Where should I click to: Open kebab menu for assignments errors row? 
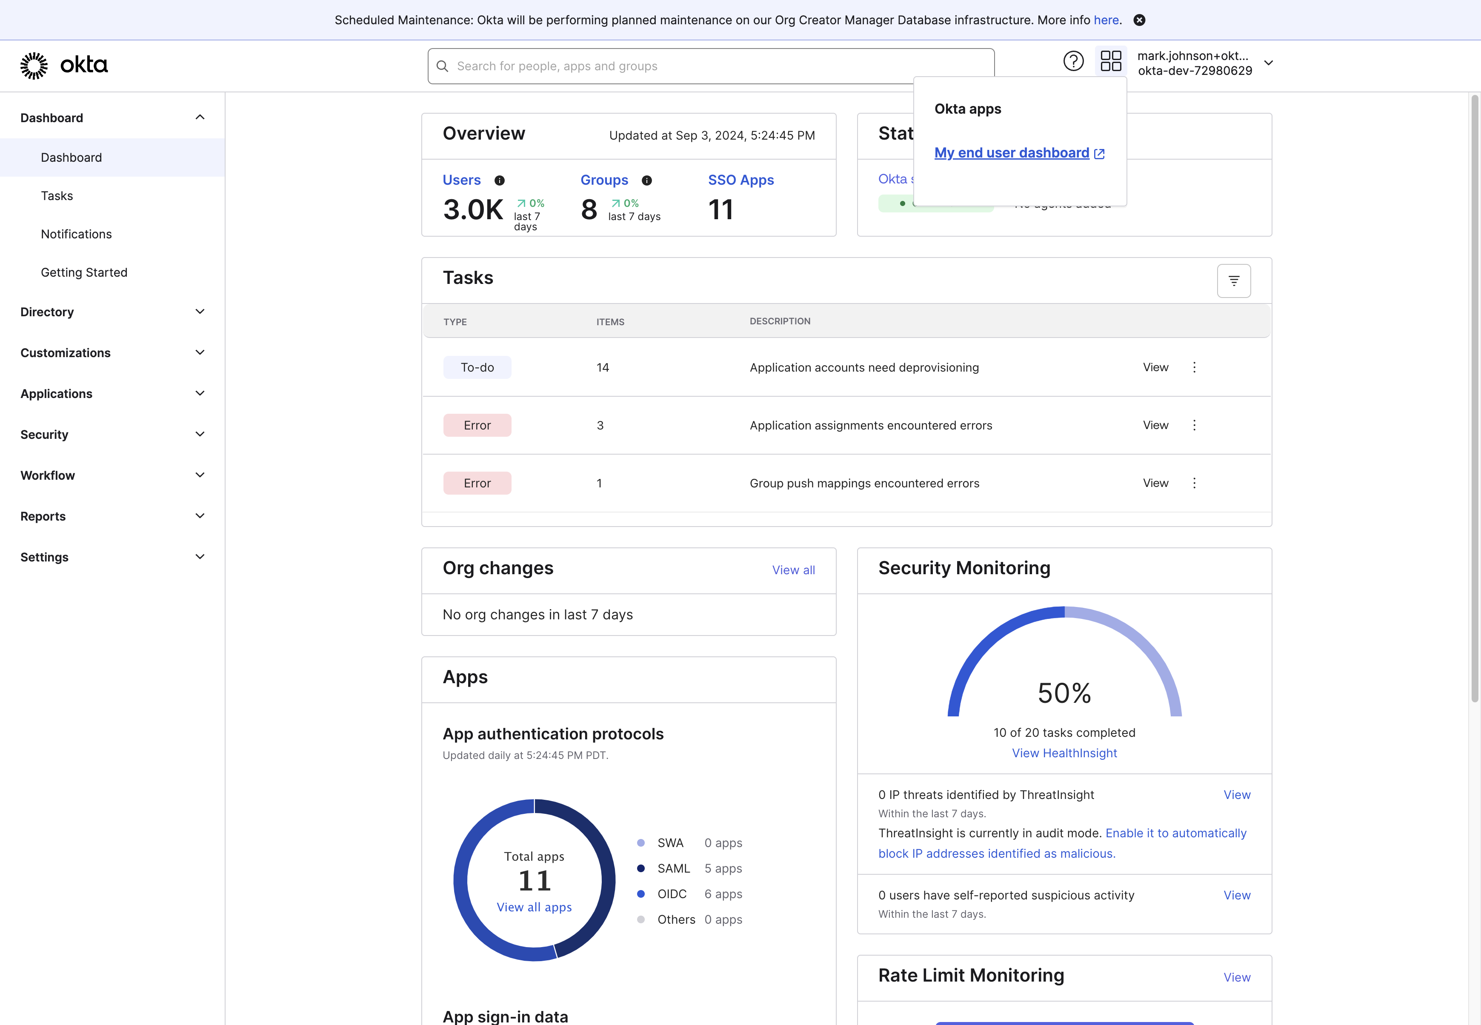pyautogui.click(x=1194, y=425)
